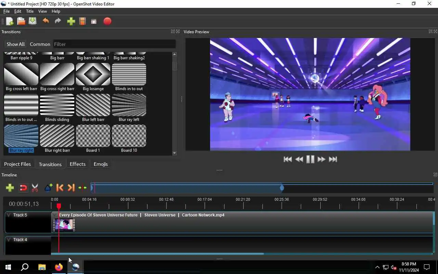Select the Blur ray right transition
This screenshot has width=438, height=274.
pyautogui.click(x=21, y=139)
